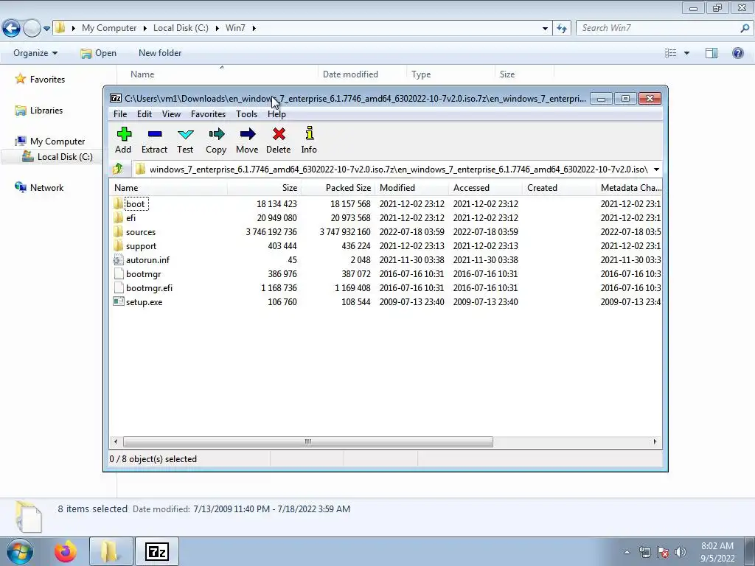Open the Favorites menu in 7-Zip

click(208, 114)
